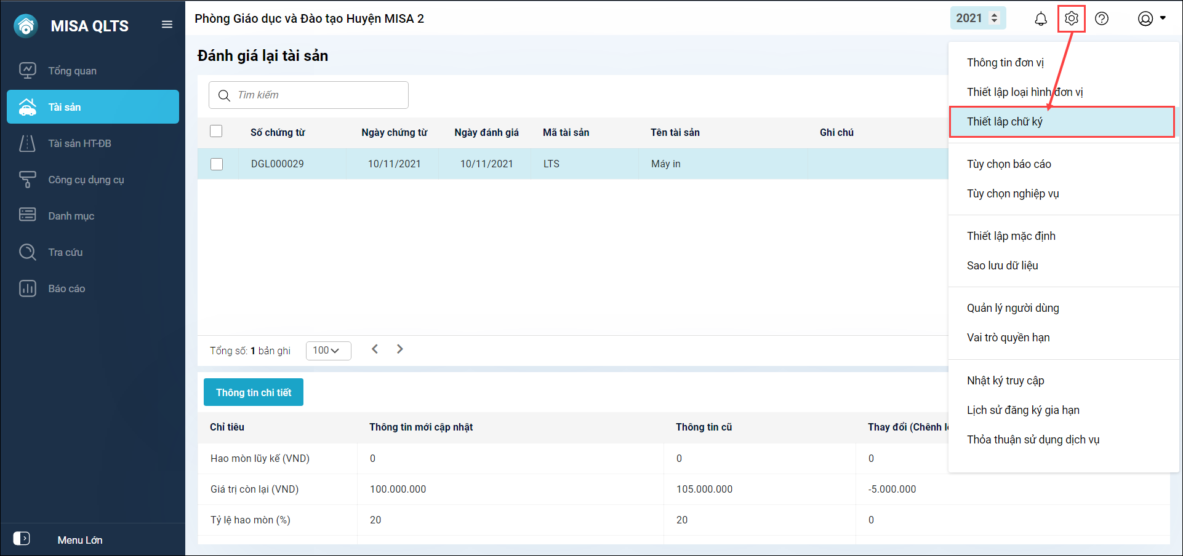Image resolution: width=1183 pixels, height=556 pixels.
Task: Expand the 100 records-per-page dropdown
Action: point(328,351)
